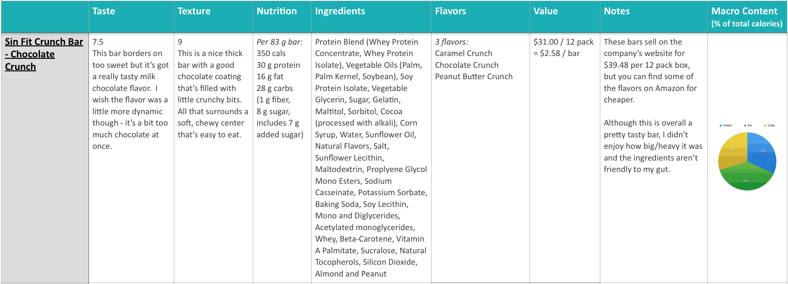Select the Ingredients column header
This screenshot has width=788, height=284.
pos(340,11)
